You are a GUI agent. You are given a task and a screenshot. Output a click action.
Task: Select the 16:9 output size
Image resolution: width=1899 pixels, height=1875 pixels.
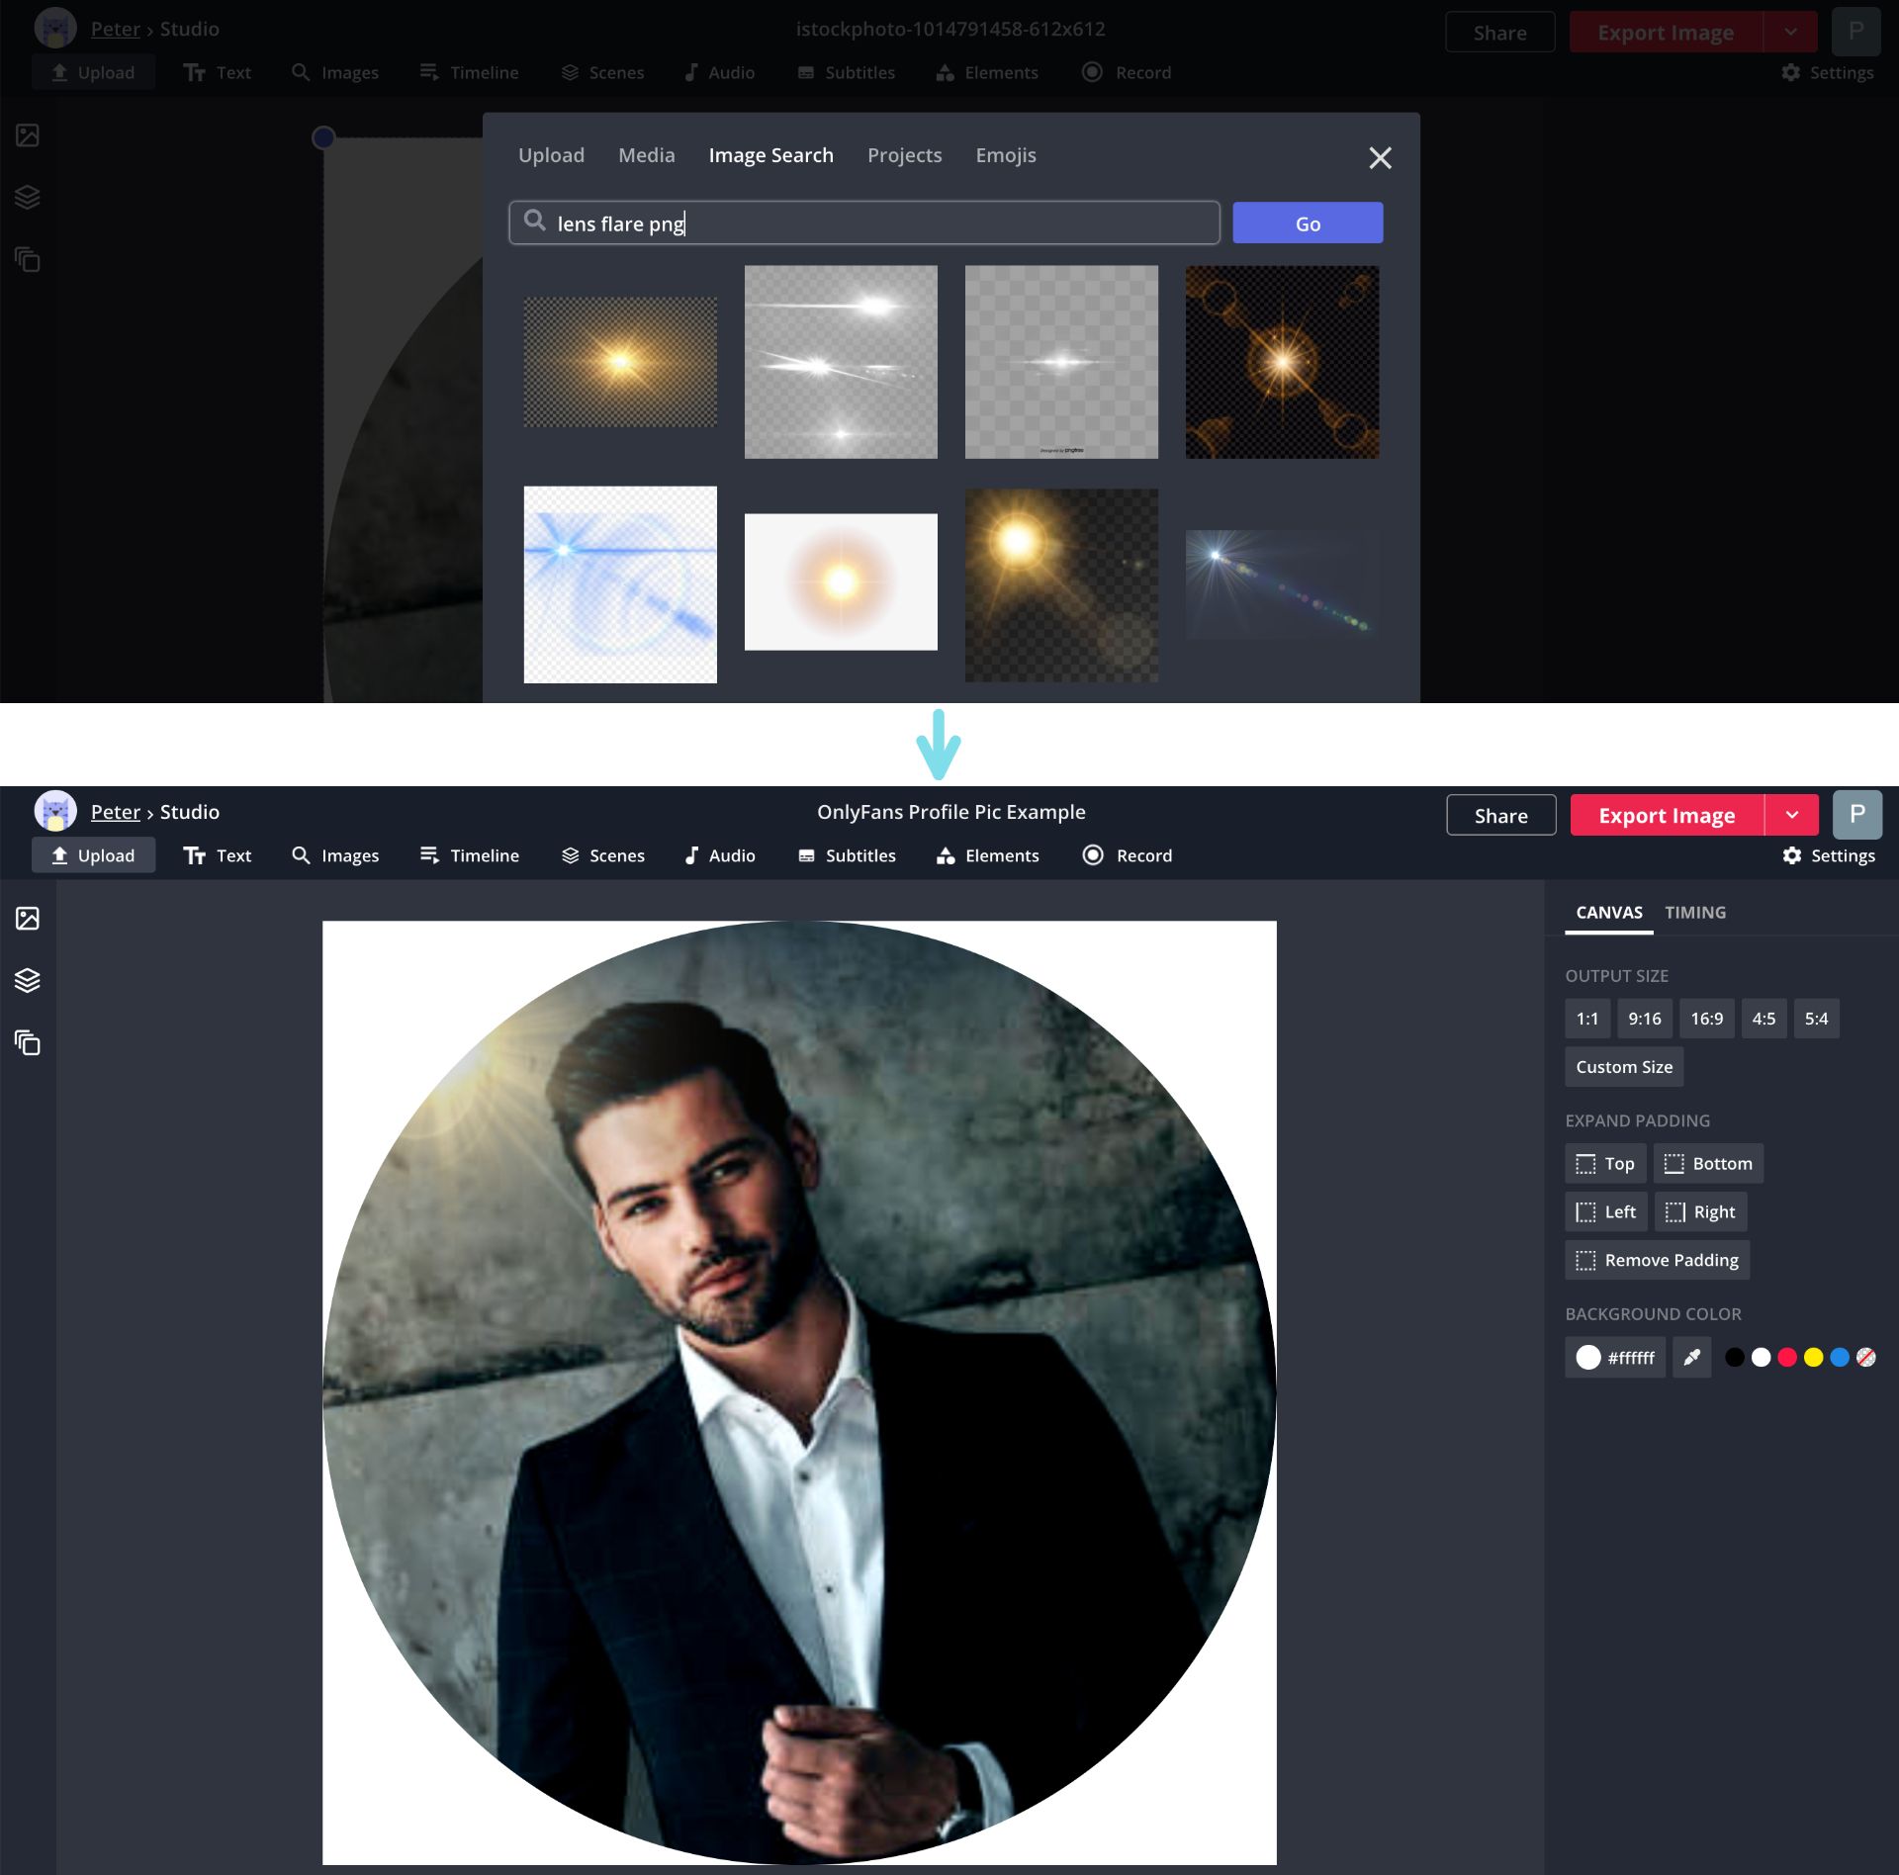(1706, 1018)
